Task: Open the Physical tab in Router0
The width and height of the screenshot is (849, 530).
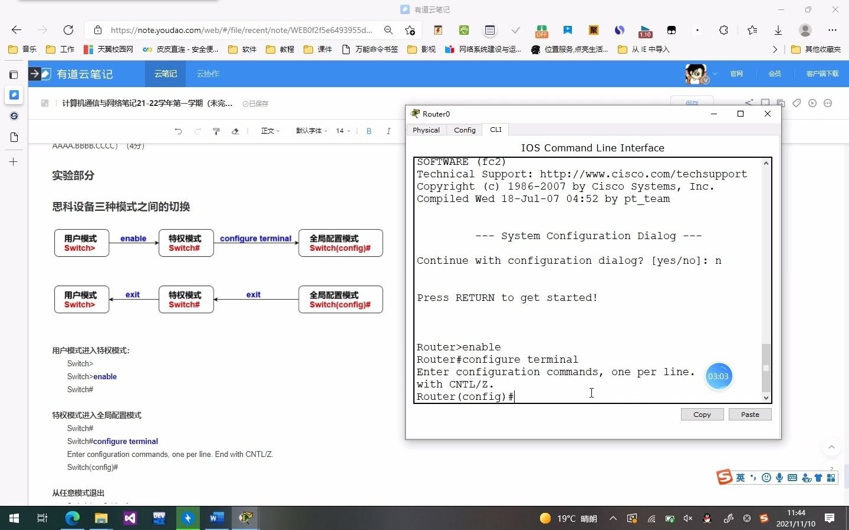Action: click(426, 130)
